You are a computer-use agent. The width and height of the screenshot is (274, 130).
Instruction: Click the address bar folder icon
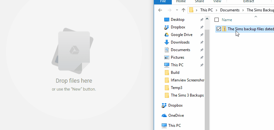tap(191, 10)
